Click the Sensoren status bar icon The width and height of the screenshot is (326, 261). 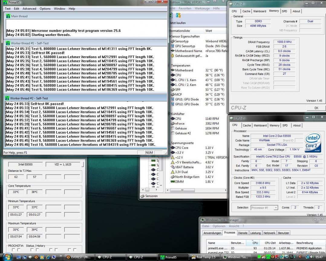click(142, 196)
